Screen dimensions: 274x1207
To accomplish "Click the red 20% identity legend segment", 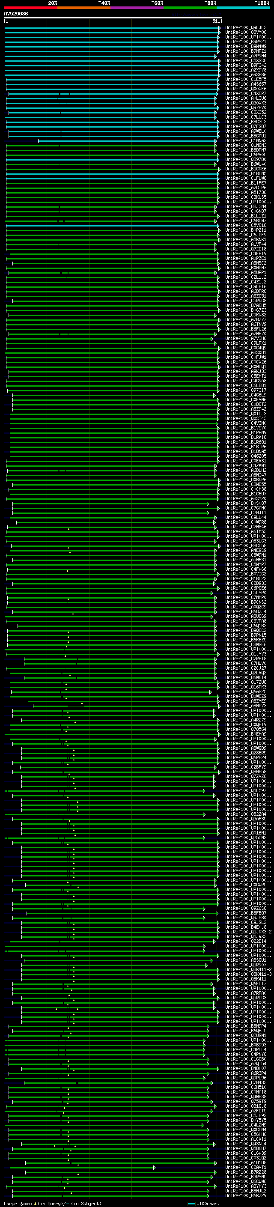I will click(30, 8).
